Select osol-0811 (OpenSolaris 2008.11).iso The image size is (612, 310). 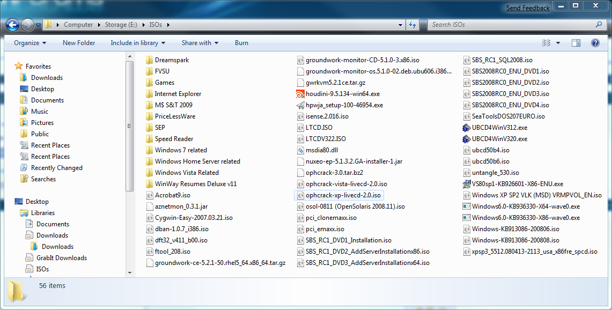355,206
